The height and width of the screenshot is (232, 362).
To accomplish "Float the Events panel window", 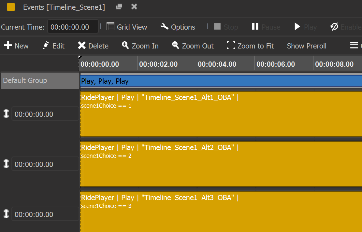I will coord(119,7).
